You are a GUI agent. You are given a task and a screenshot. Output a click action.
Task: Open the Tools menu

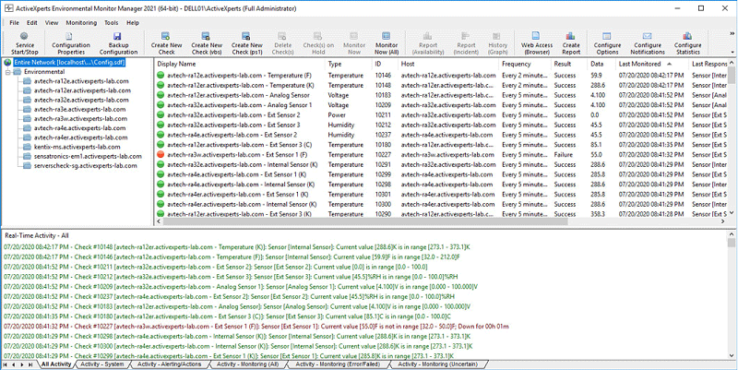pyautogui.click(x=111, y=21)
